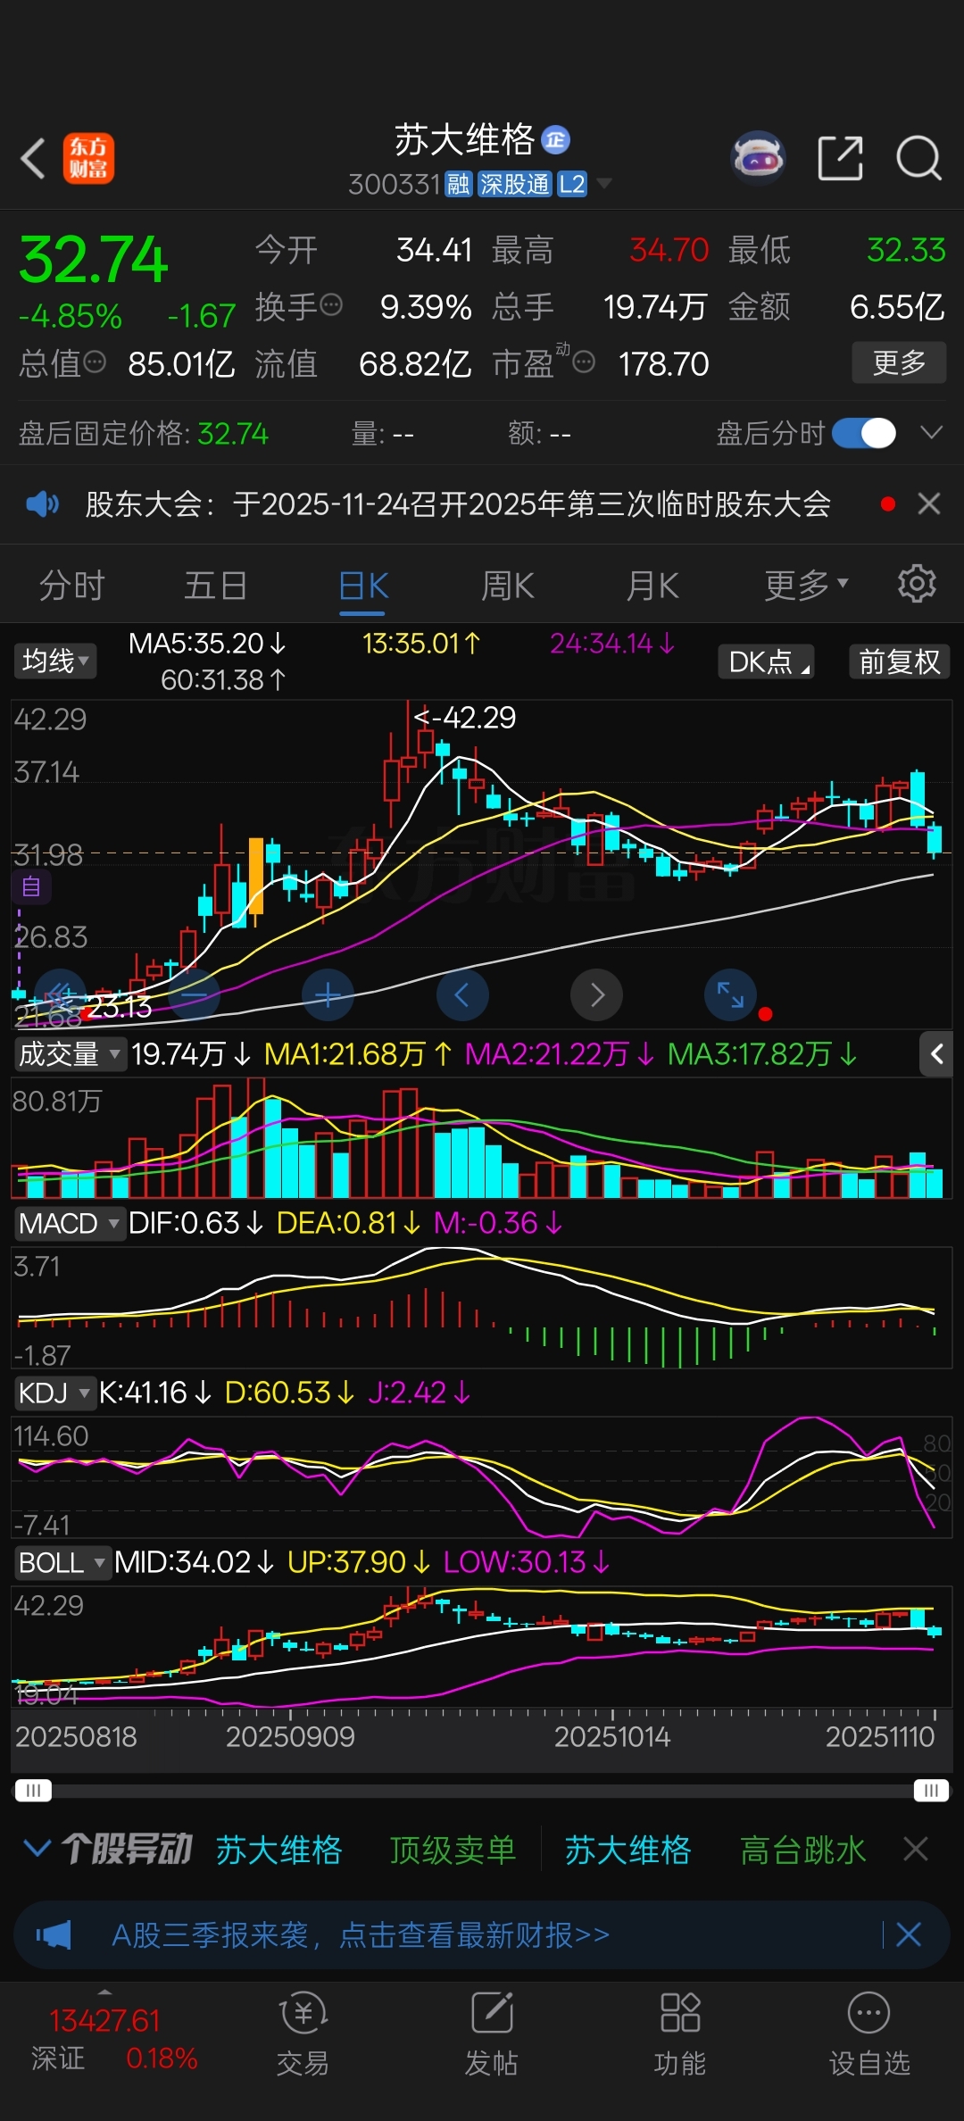Close the 三季报 banner
The width and height of the screenshot is (964, 2121).
pyautogui.click(x=909, y=1935)
